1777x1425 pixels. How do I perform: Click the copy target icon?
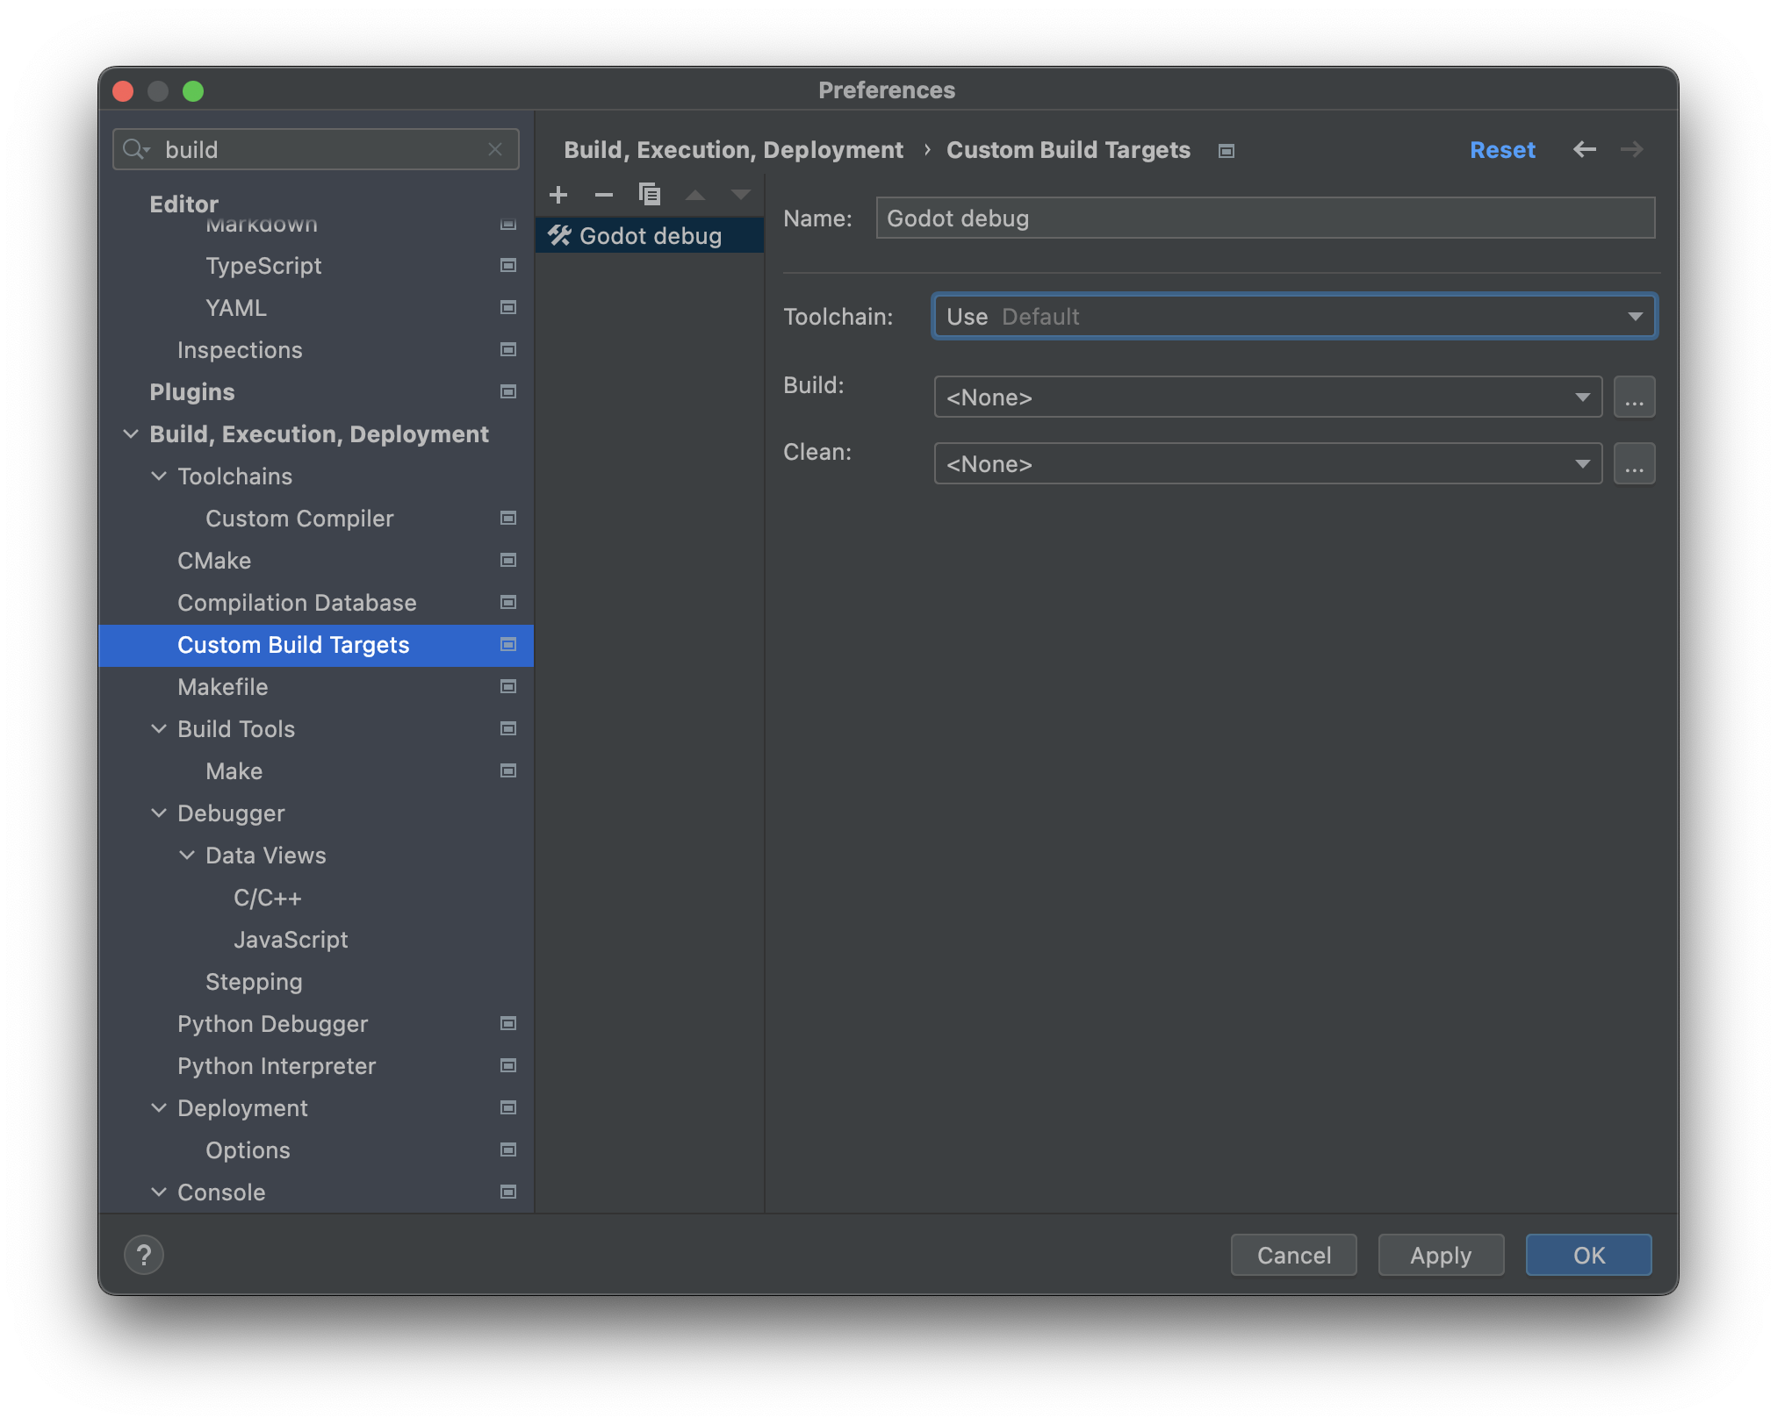(650, 193)
